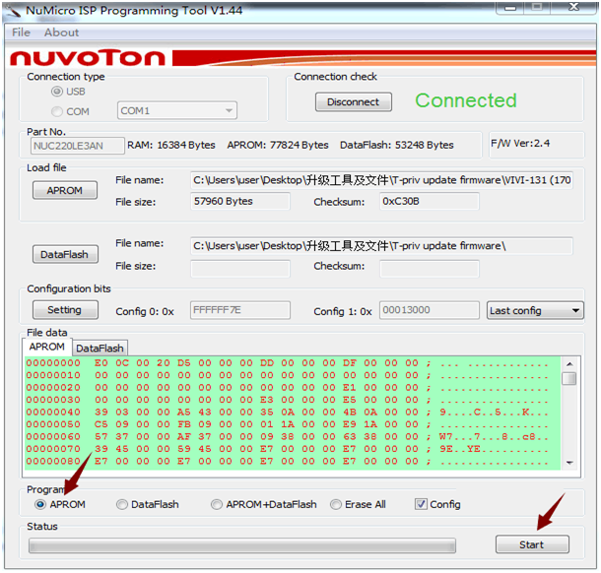Click hex row address 00000030
The width and height of the screenshot is (601, 573).
pos(53,400)
